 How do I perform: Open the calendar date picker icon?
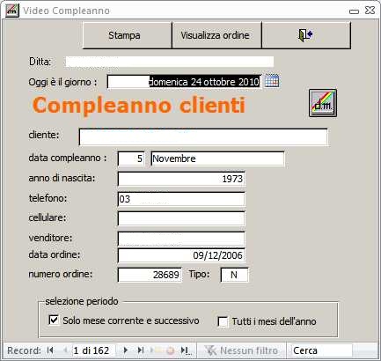click(272, 81)
